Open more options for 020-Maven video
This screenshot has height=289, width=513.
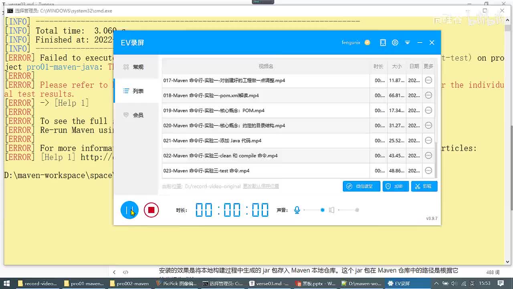click(428, 126)
